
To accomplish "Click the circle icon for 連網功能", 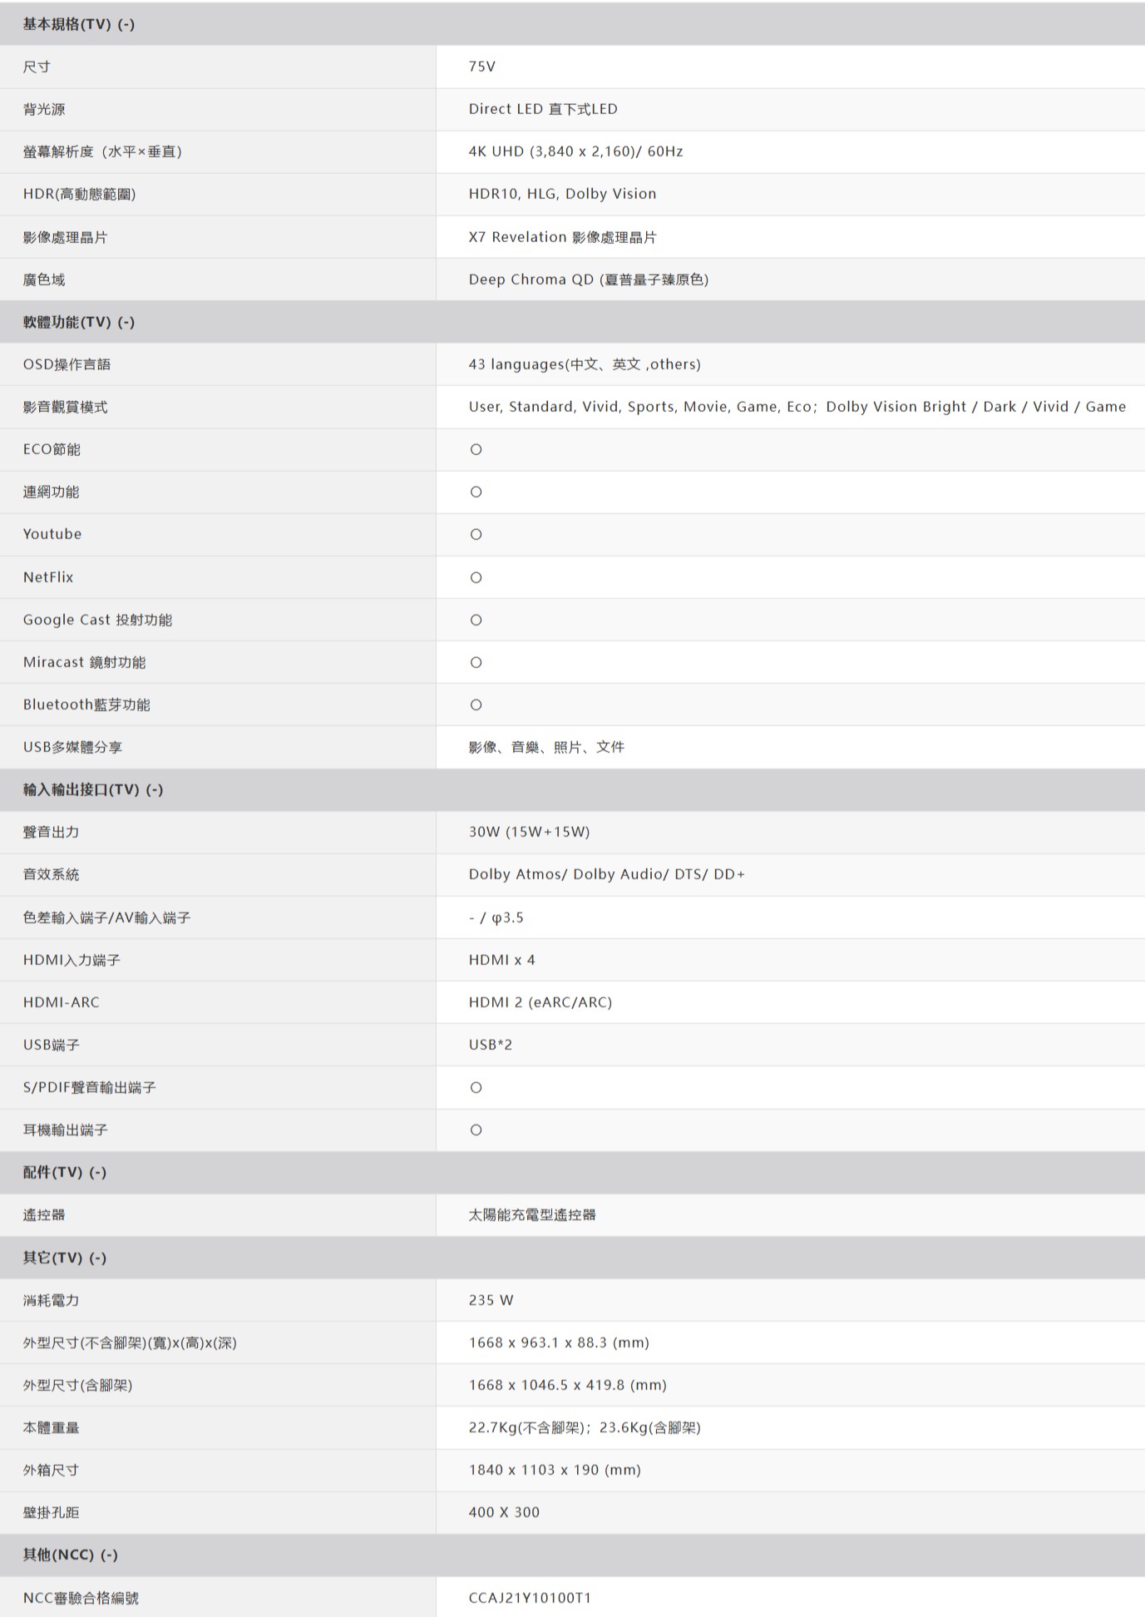I will click(x=476, y=492).
